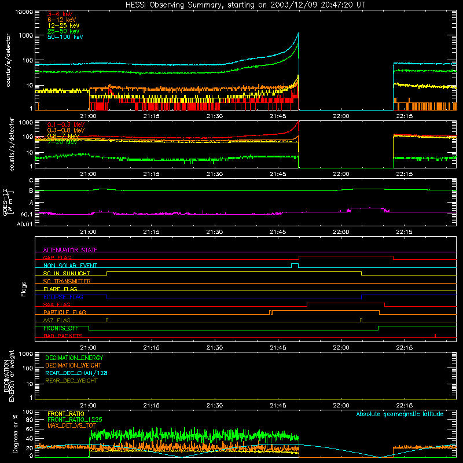Select the ECLIPSE_FLAG label
Image resolution: width=463 pixels, height=463 pixels.
(63, 297)
